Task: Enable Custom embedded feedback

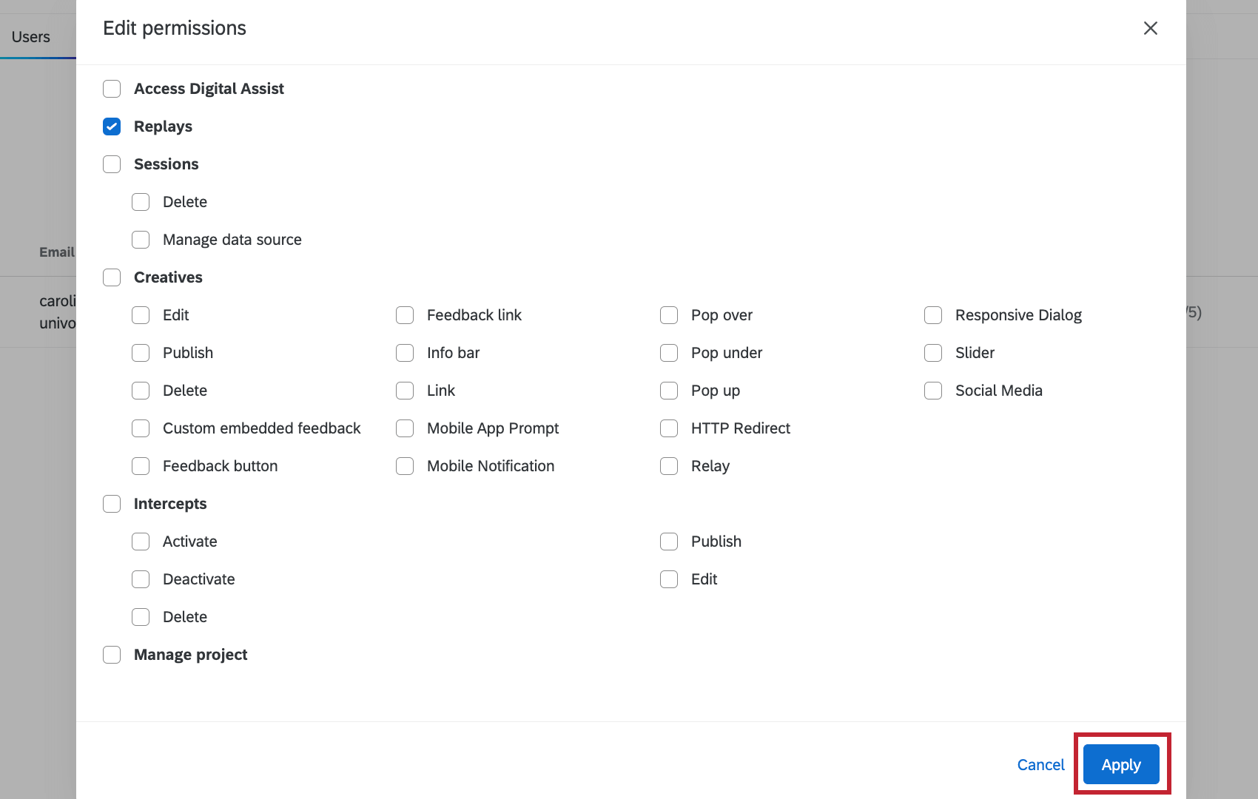Action: 141,428
